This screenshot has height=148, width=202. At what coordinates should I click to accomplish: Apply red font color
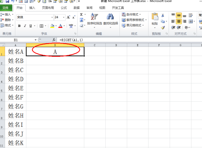click(x=60, y=26)
